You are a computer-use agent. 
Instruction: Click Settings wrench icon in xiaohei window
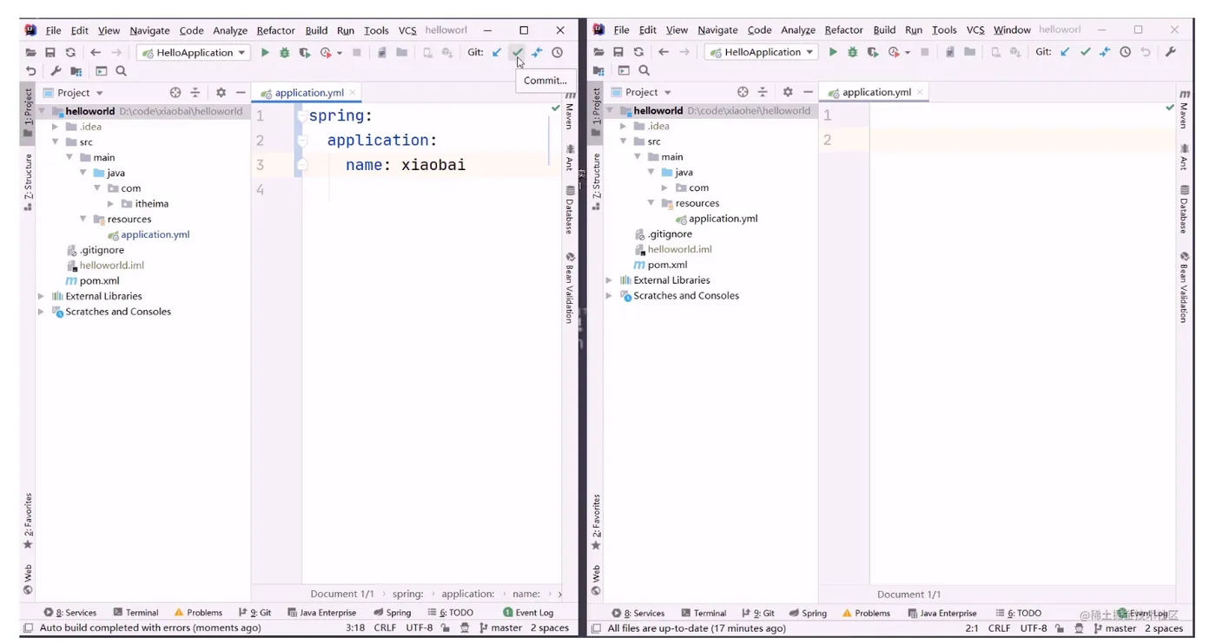[x=1171, y=52]
